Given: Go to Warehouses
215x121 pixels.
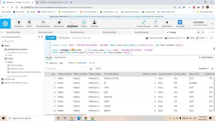Looking at the screenshot, I should pyautogui.click(x=59, y=24).
